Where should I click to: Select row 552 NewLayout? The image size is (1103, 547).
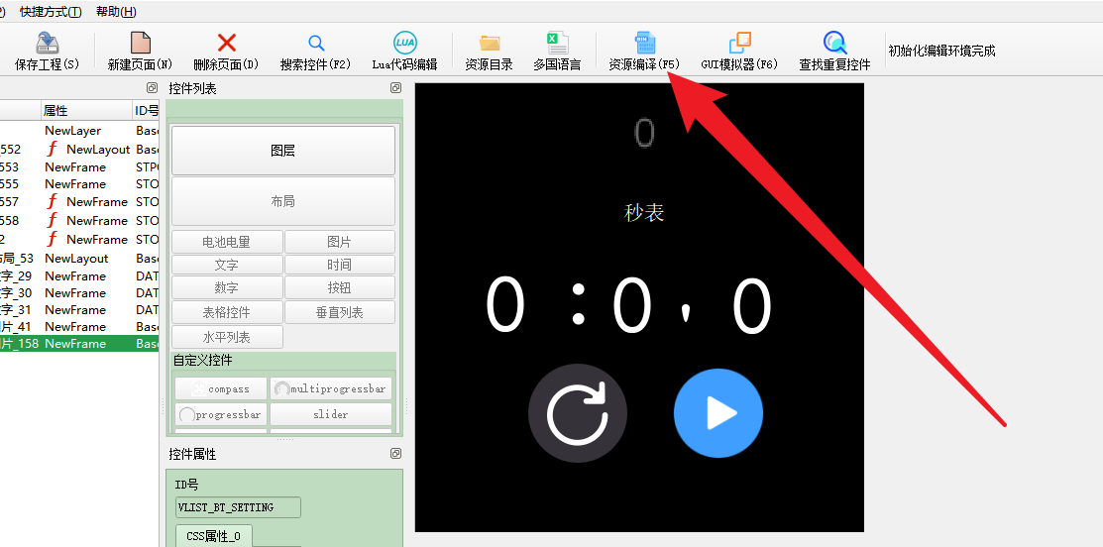coord(79,149)
